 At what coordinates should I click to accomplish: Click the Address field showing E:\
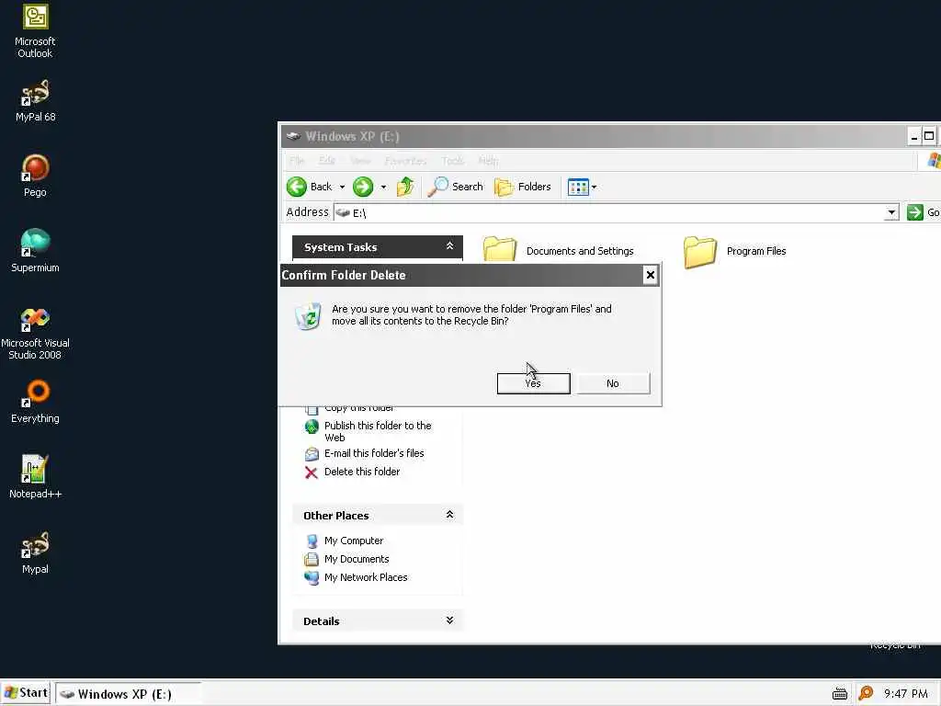(609, 212)
